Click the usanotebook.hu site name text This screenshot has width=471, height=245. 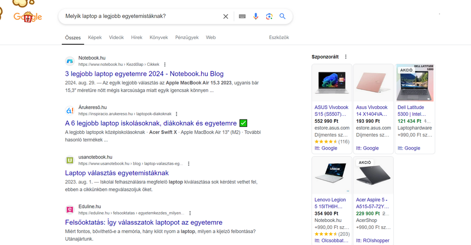coord(95,157)
